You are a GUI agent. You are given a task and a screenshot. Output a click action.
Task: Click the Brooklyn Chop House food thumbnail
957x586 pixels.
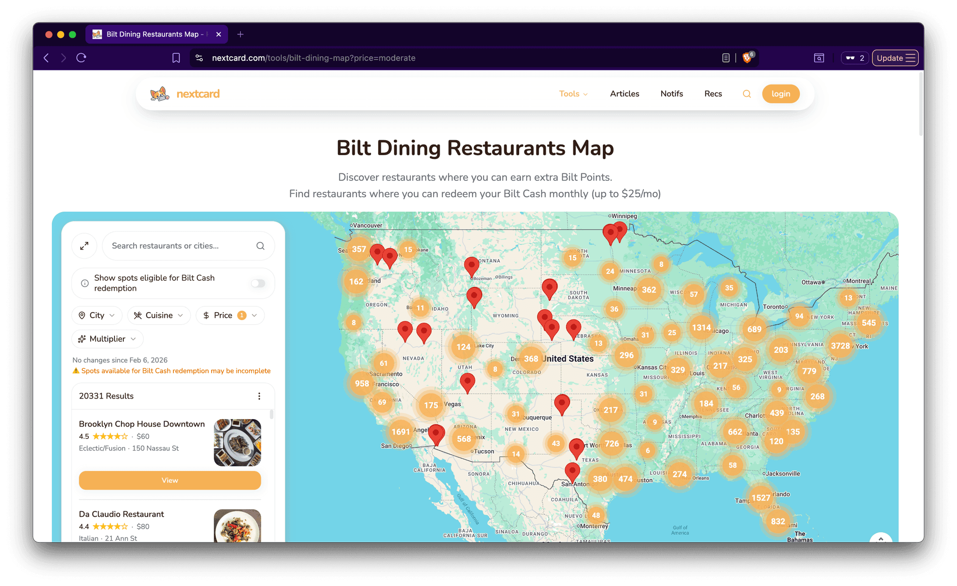(237, 443)
